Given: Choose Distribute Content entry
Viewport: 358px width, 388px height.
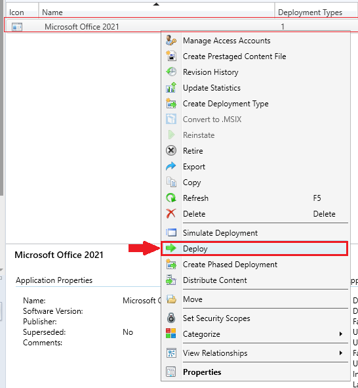Looking at the screenshot, I should coord(256,280).
